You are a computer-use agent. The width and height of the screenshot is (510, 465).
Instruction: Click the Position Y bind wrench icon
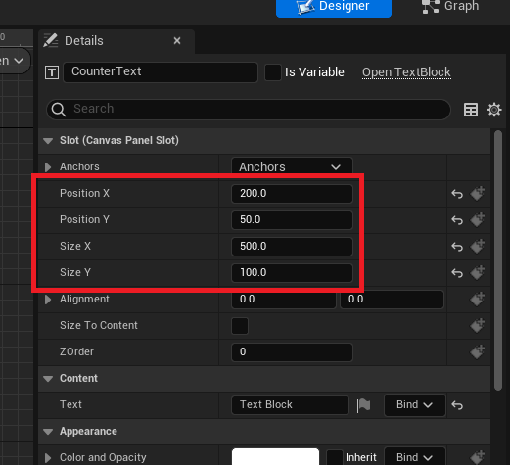coord(477,219)
